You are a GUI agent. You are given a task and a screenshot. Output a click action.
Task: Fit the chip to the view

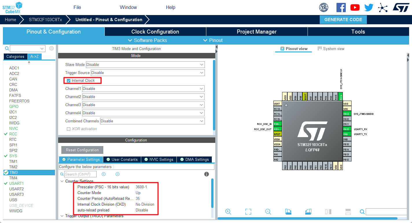(x=248, y=211)
